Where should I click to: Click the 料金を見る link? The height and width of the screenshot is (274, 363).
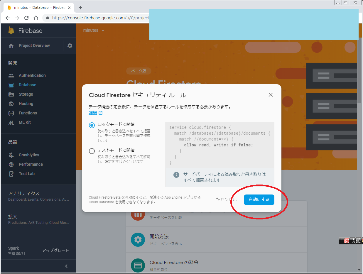click(158, 269)
